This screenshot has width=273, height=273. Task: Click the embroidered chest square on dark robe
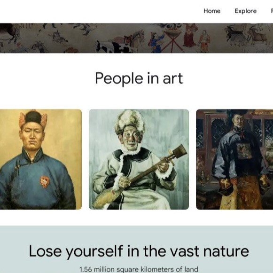tap(244, 151)
